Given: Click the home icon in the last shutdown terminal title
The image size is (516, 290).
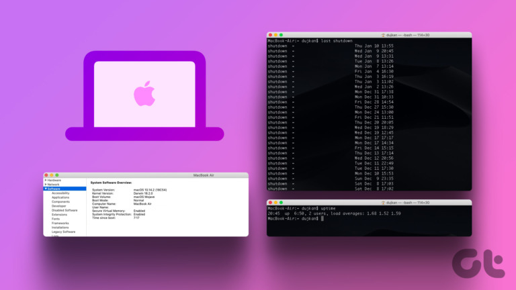Looking at the screenshot, I should point(383,34).
